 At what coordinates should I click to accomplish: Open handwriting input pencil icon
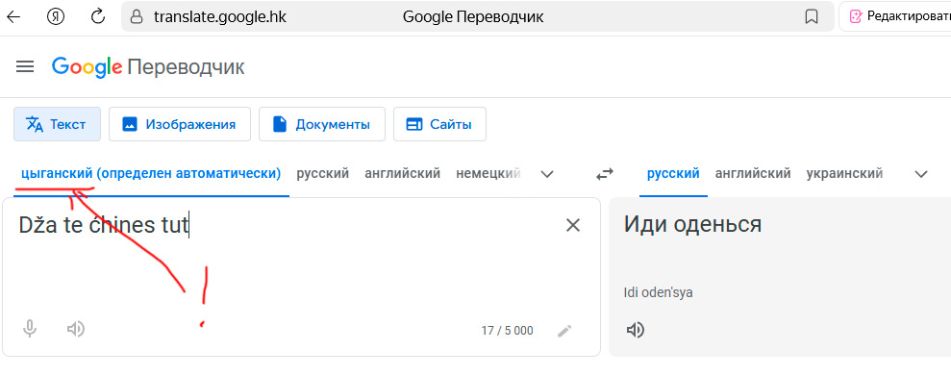point(564,331)
